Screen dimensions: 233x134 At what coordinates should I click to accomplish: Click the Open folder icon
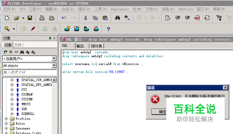pos(16,18)
